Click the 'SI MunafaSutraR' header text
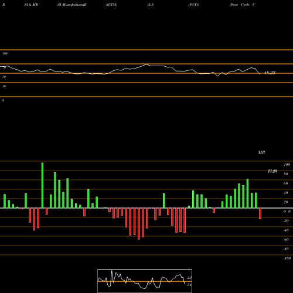The image size is (293, 293). [72, 5]
